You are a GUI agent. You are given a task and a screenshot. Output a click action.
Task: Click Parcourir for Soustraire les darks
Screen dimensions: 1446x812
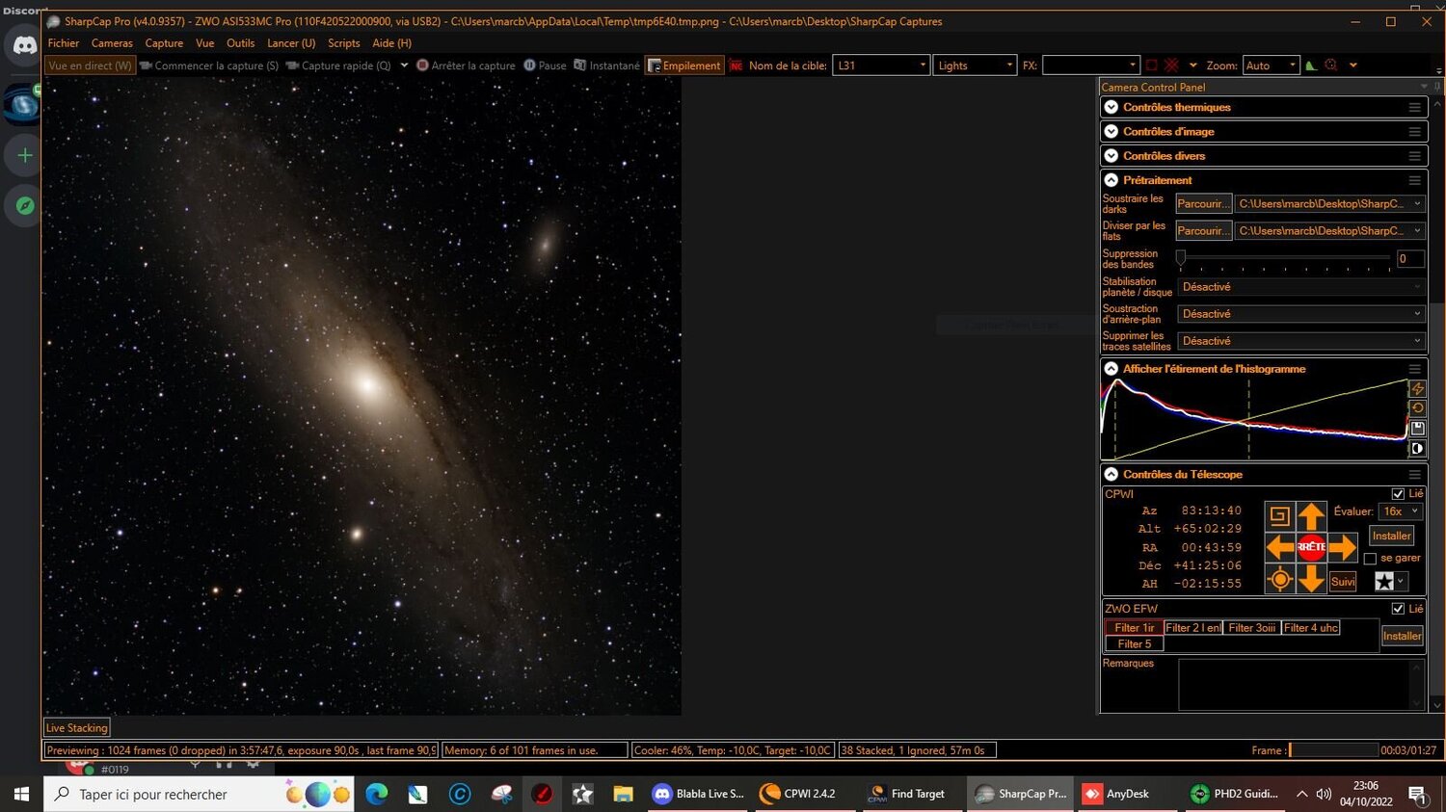click(x=1203, y=204)
